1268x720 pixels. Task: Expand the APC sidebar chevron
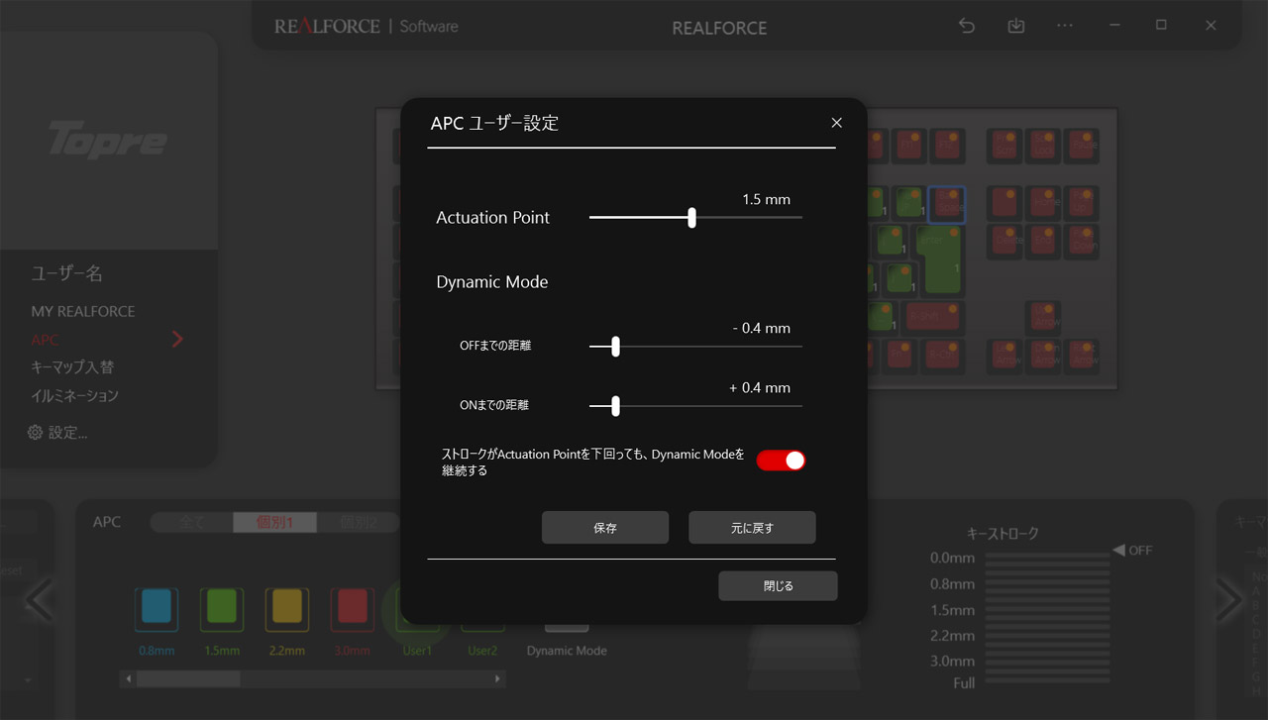click(x=177, y=339)
